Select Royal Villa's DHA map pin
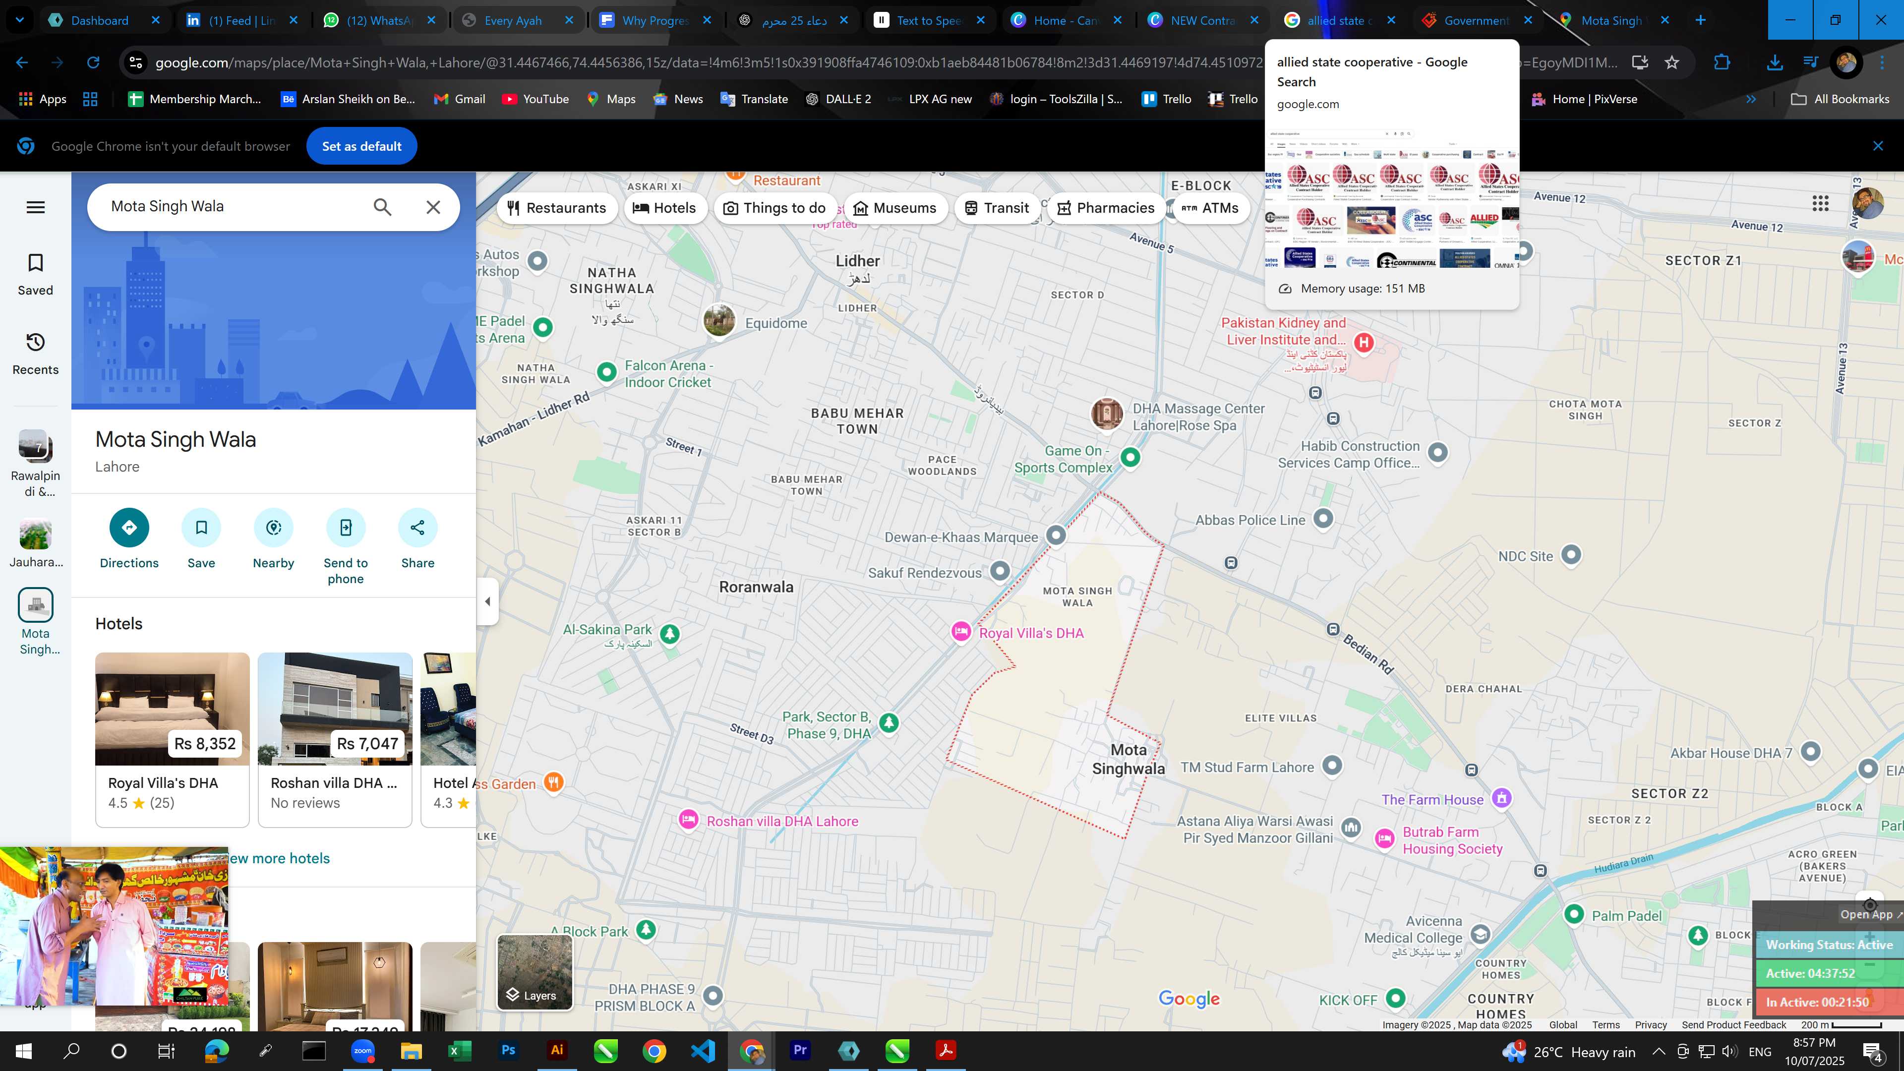 click(961, 631)
